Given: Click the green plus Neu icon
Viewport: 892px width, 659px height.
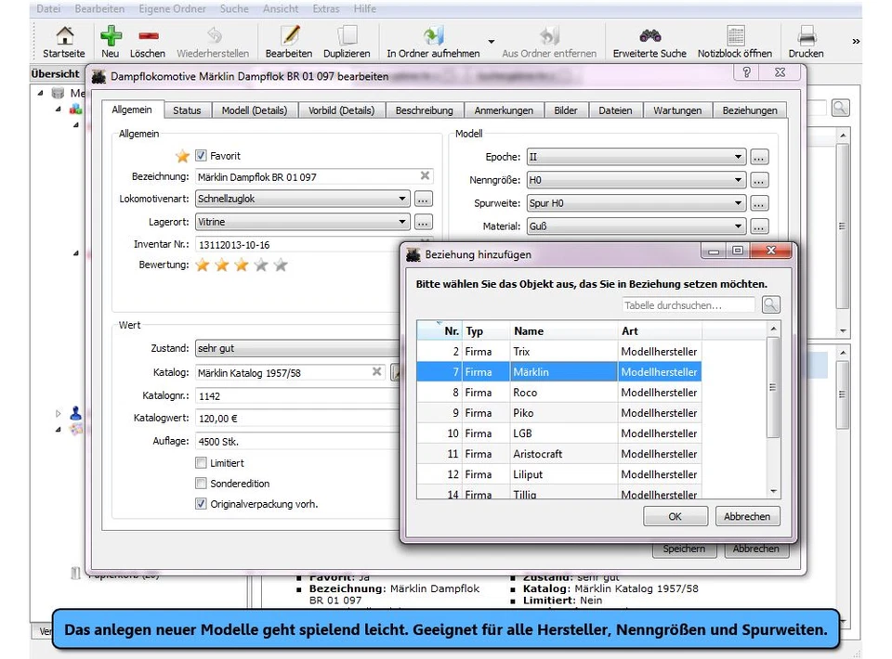Looking at the screenshot, I should tap(111, 36).
